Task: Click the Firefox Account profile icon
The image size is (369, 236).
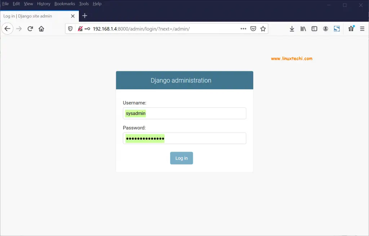Action: 326,28
